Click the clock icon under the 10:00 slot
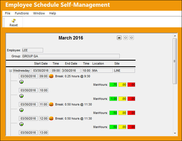The height and width of the screenshot is (141, 182). pos(21,96)
